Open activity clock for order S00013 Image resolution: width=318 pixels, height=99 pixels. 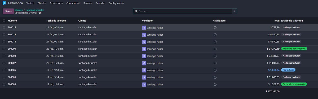click(215, 42)
